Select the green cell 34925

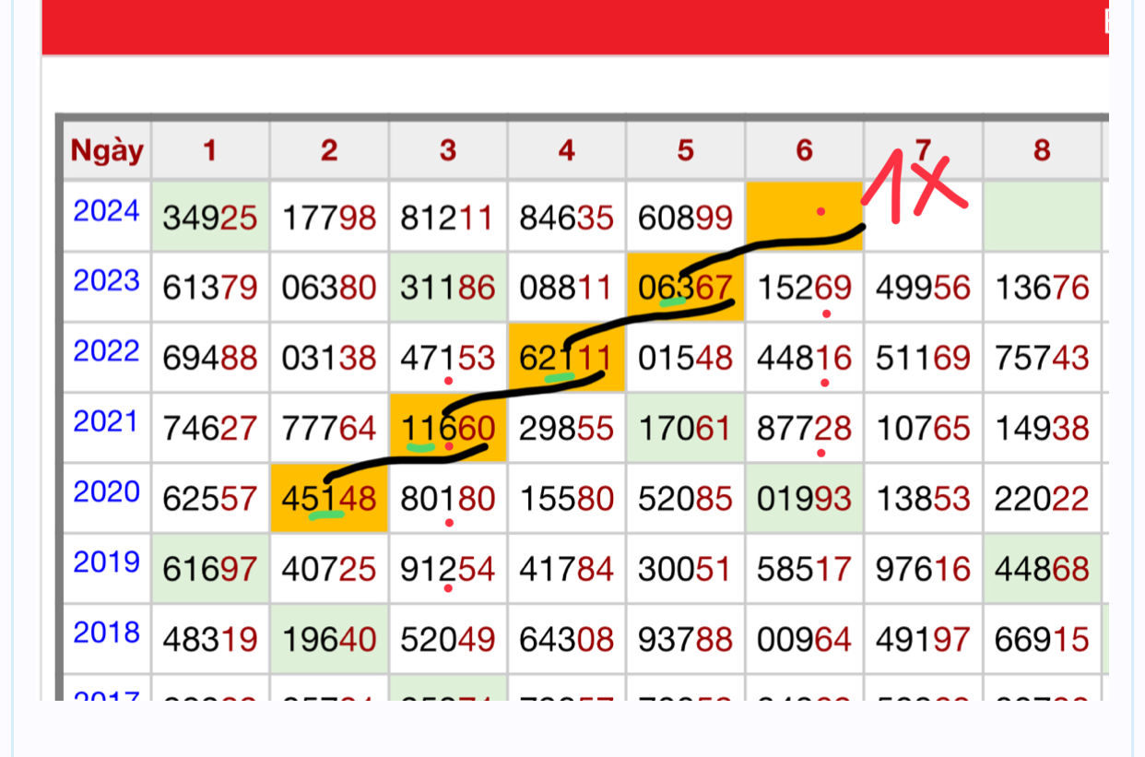click(210, 218)
